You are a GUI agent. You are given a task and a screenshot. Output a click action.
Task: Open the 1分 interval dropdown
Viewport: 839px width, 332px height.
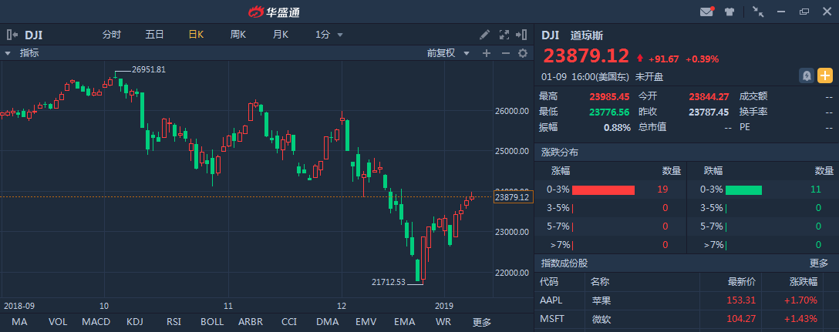coord(329,35)
